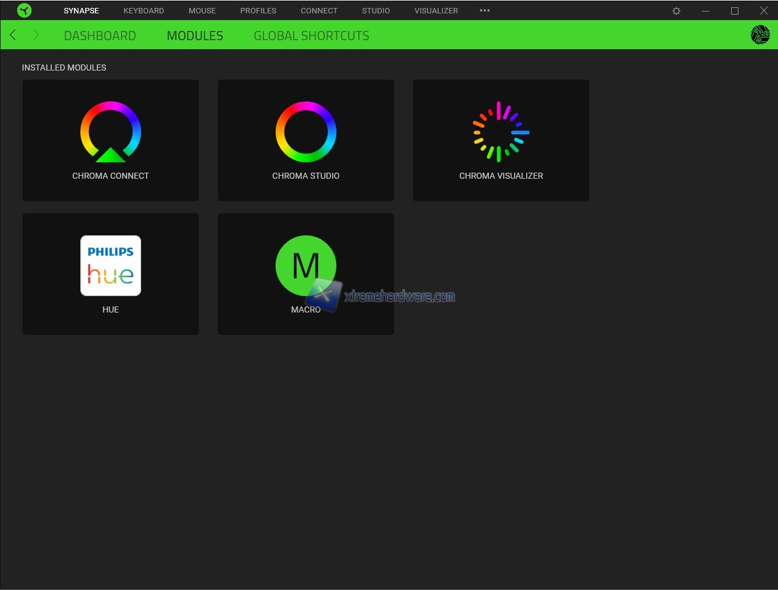
Task: Go forward with the right arrow
Action: coord(36,35)
